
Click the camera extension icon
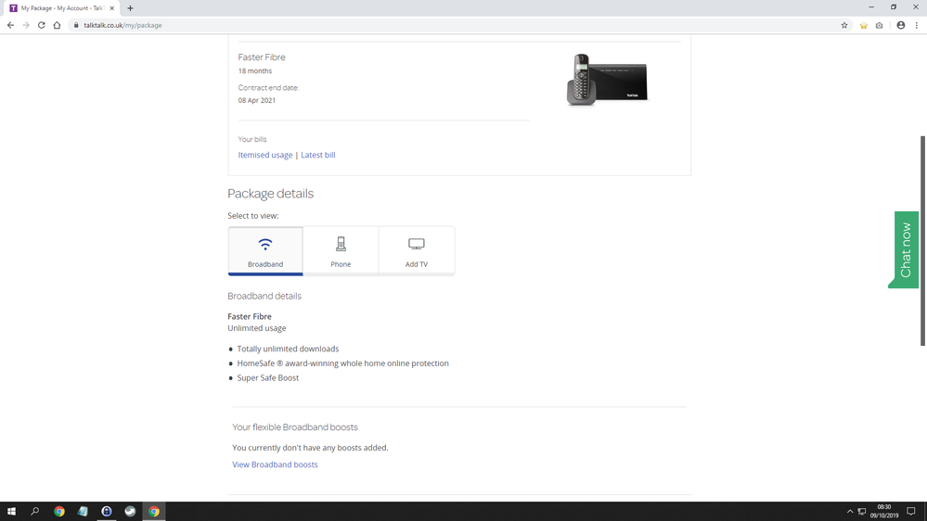pos(880,25)
